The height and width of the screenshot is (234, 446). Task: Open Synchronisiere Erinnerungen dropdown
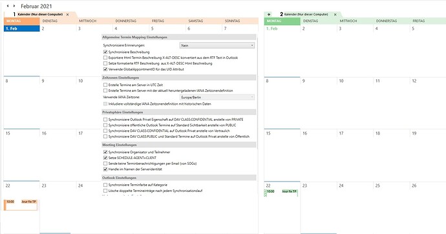coord(217,45)
